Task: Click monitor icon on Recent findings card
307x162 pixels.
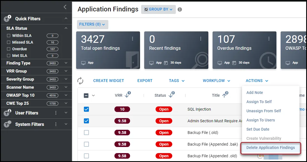Action: pos(151,63)
